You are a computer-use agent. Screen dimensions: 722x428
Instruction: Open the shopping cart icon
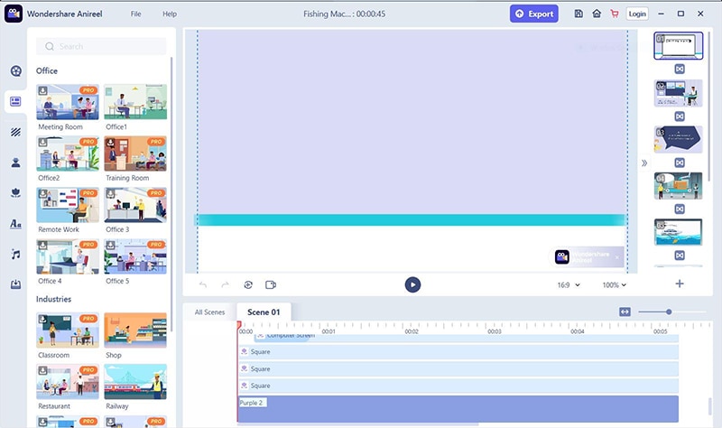[x=615, y=14]
